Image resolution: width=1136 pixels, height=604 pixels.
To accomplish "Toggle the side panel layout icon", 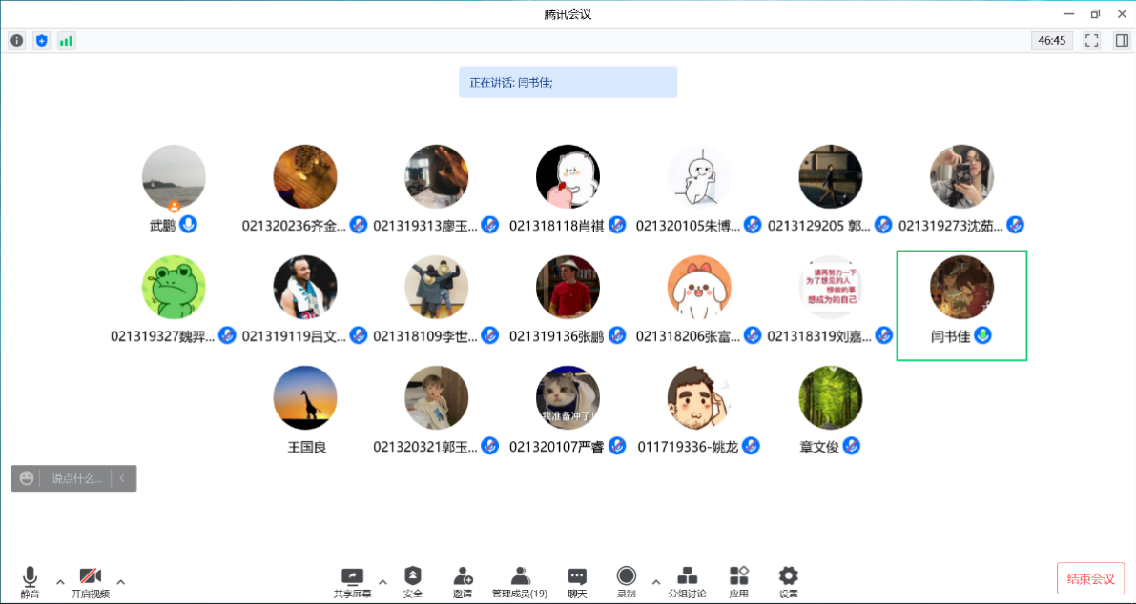I will coord(1122,41).
